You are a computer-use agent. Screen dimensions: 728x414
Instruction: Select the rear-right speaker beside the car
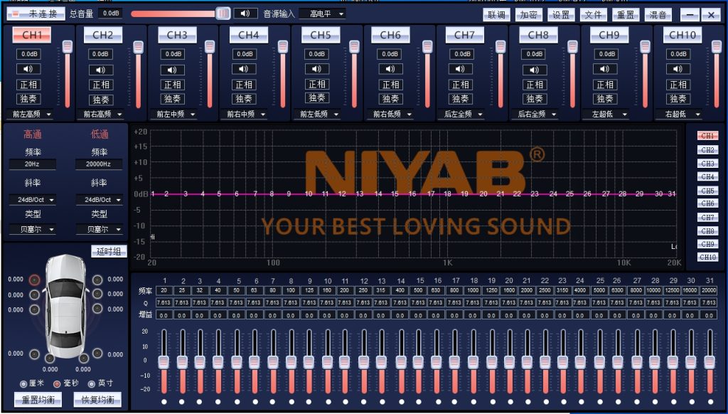point(97,354)
